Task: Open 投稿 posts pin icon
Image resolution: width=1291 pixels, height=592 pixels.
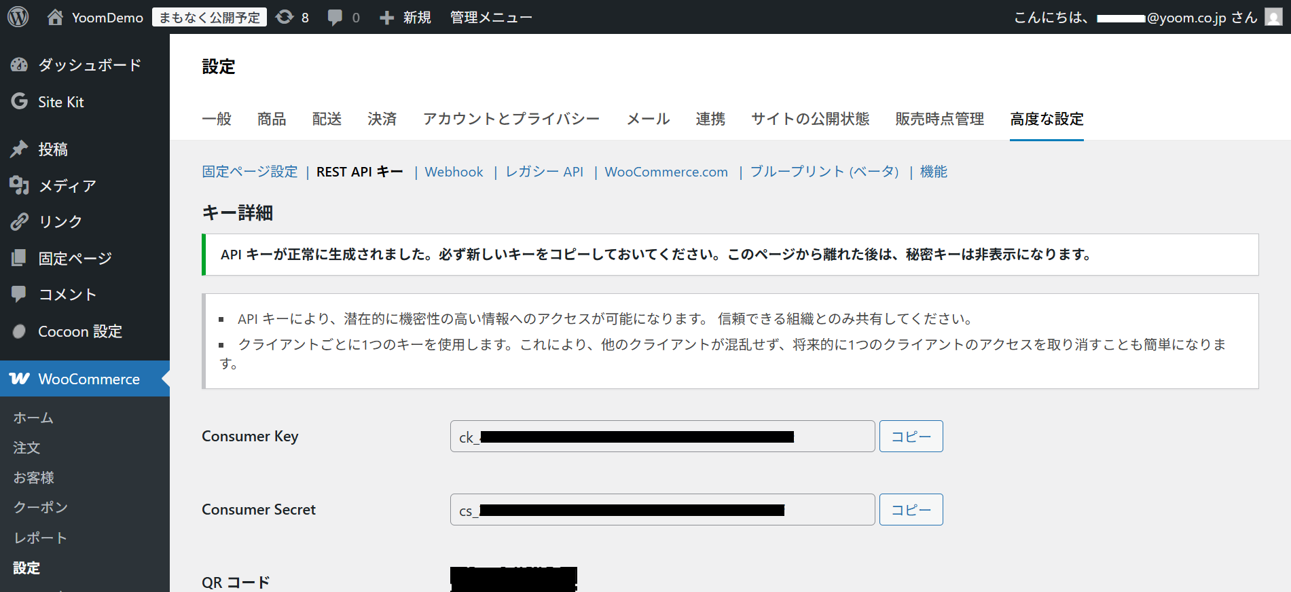Action: pyautogui.click(x=19, y=149)
